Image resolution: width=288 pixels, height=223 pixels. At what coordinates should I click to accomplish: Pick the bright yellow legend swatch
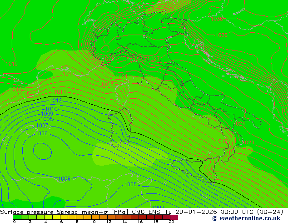[56, 217]
